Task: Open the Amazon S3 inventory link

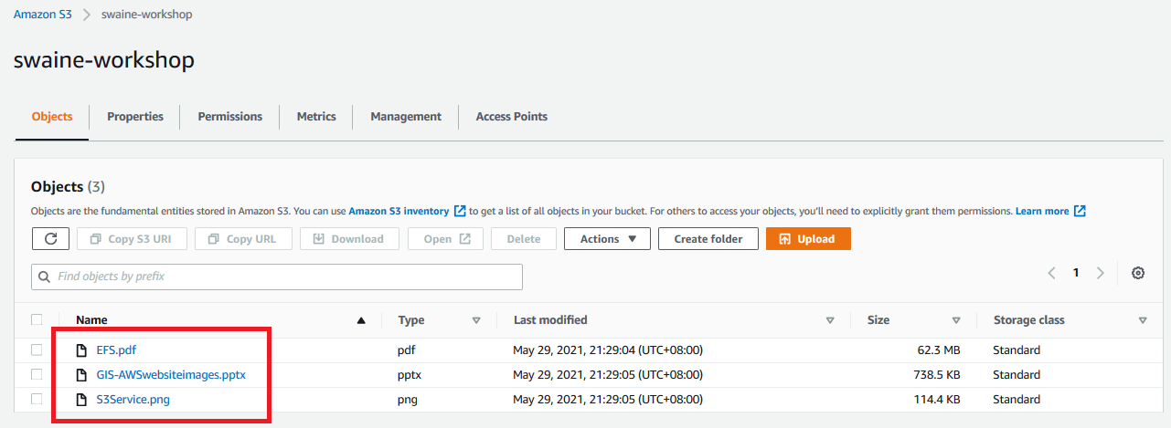Action: coord(399,211)
